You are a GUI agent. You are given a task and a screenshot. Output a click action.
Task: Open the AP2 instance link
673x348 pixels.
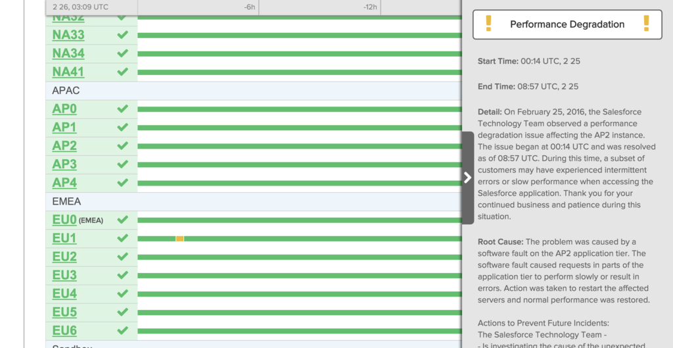pos(64,146)
